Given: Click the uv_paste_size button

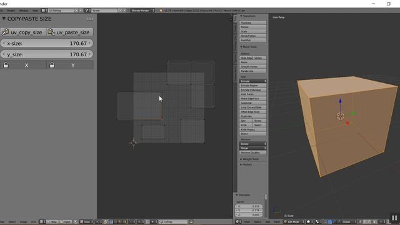Looking at the screenshot, I should [69, 32].
